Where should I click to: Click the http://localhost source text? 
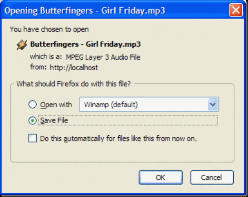74,68
